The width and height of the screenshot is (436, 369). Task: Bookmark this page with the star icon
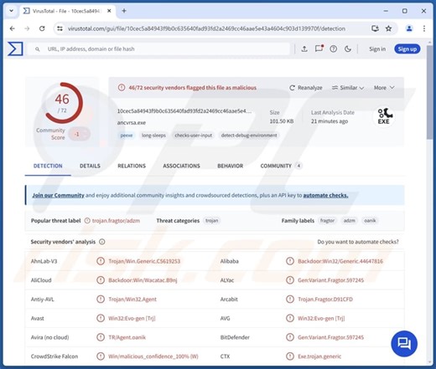(388, 28)
